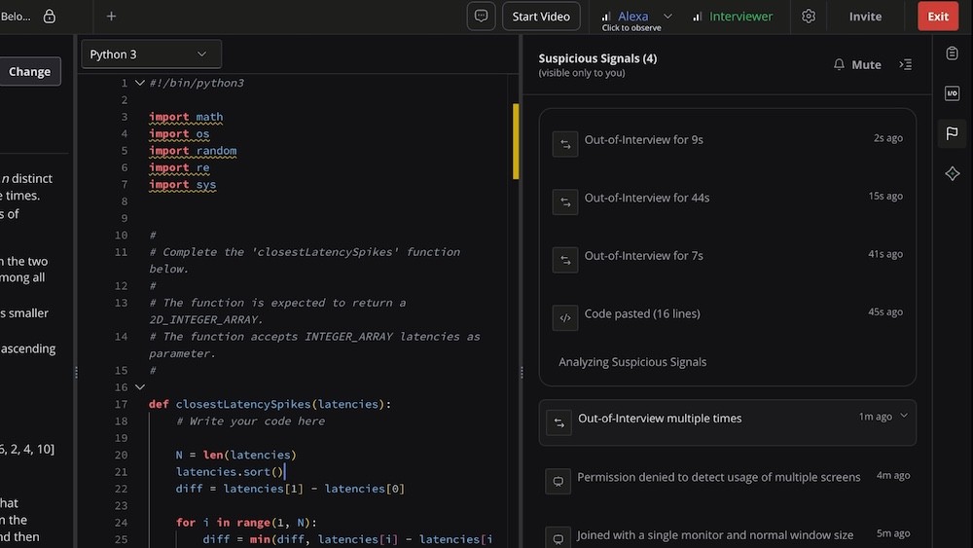973x548 pixels.
Task: Open the chat message icon
Action: click(x=481, y=17)
